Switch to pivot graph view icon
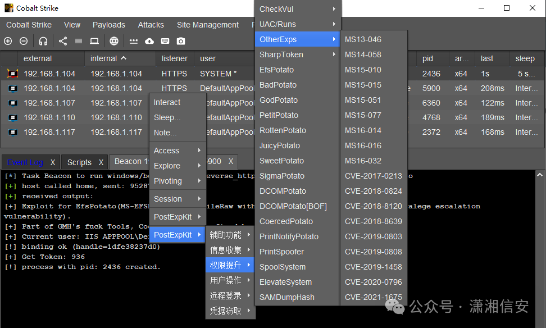The image size is (546, 328). 63,41
